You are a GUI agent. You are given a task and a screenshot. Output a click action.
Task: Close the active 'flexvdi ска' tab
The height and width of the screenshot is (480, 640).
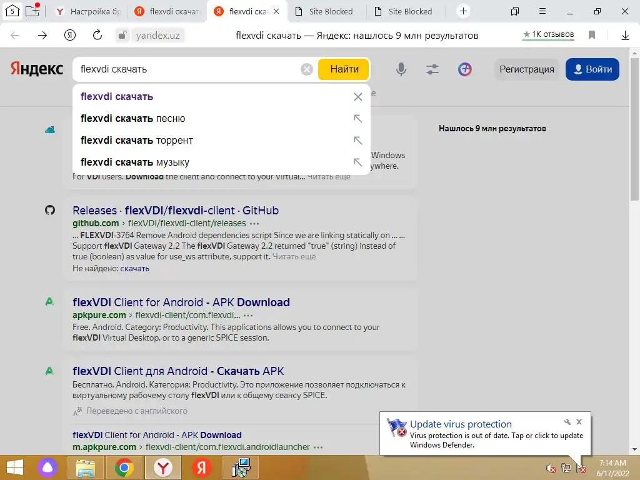tap(276, 11)
